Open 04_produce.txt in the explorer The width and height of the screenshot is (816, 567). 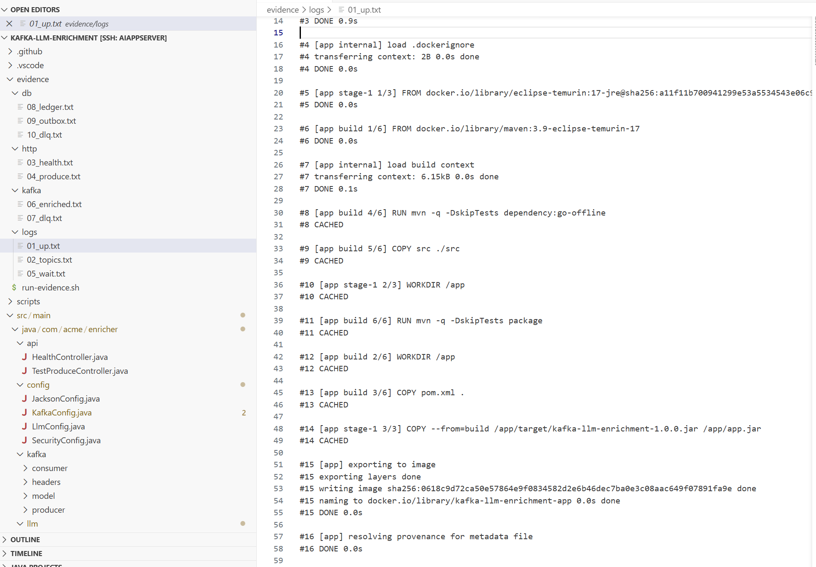pyautogui.click(x=53, y=176)
